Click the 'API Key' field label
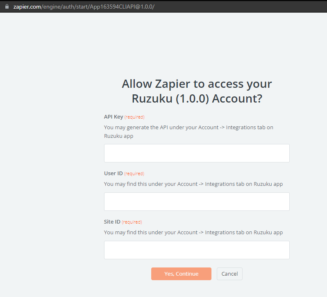The image size is (327, 297). click(114, 117)
